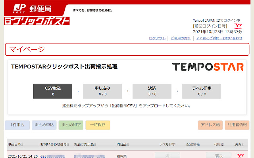Open the アドレス帳 button
Image resolution: width=254 pixels, height=158 pixels.
tap(210, 125)
